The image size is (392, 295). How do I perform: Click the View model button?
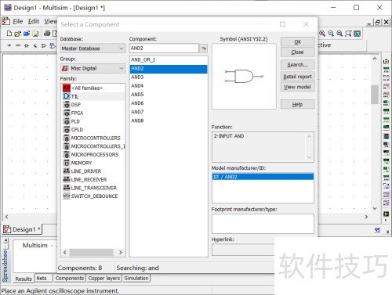pyautogui.click(x=297, y=87)
